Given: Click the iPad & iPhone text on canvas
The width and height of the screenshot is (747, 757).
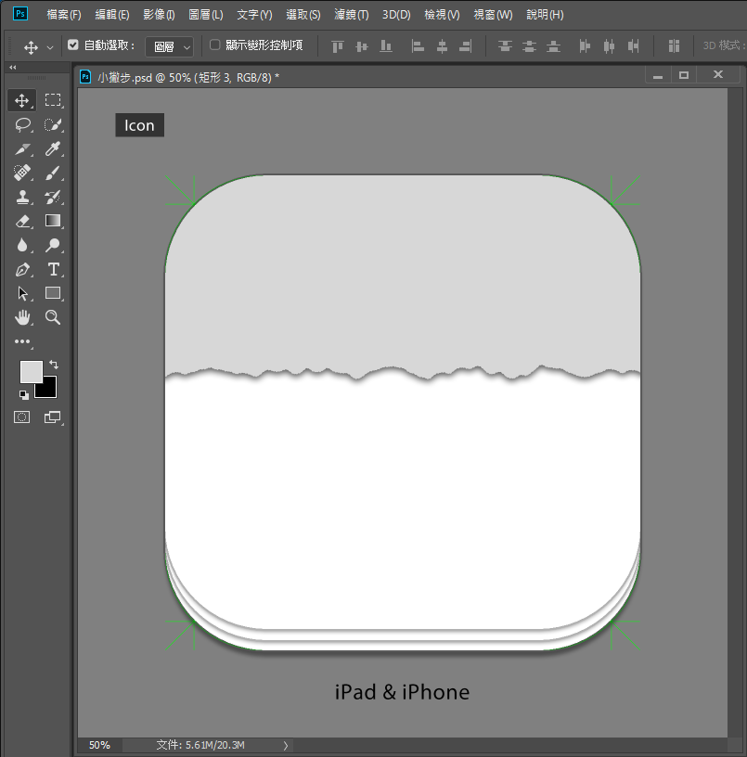Looking at the screenshot, I should tap(402, 692).
